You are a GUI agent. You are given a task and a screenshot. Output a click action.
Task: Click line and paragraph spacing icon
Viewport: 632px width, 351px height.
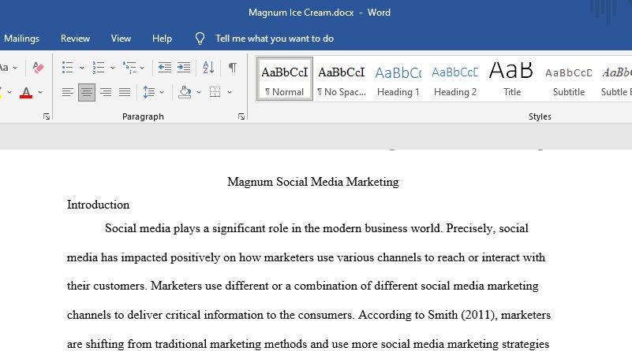tap(149, 93)
